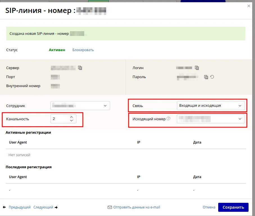The height and width of the screenshot is (216, 255).
Task: Copy the server address to clipboard
Action: pyautogui.click(x=80, y=68)
